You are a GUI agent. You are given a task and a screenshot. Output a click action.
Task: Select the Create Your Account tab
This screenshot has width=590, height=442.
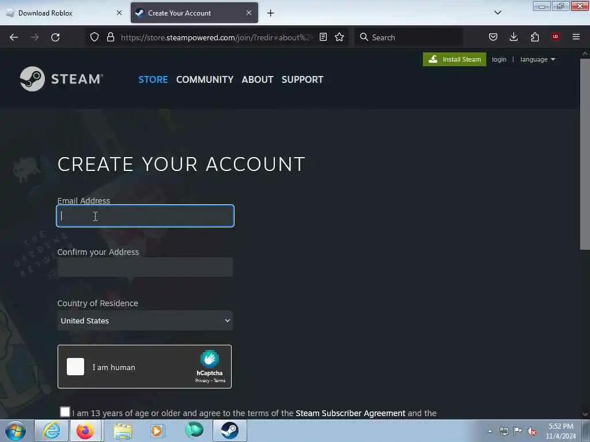194,13
